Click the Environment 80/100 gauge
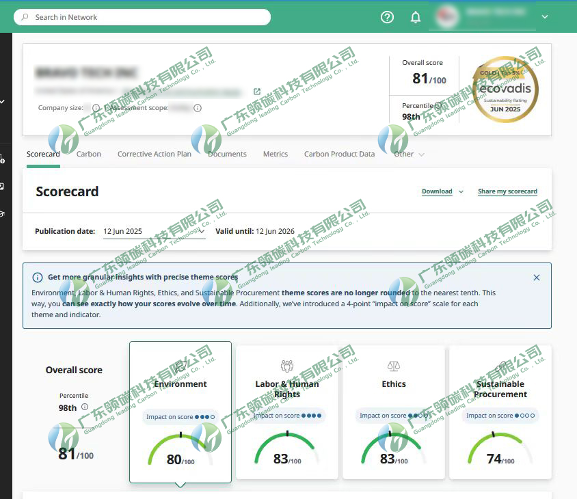This screenshot has height=499, width=577. 180,450
